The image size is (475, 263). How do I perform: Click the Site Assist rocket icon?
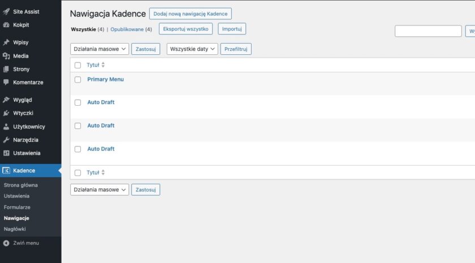coord(6,11)
